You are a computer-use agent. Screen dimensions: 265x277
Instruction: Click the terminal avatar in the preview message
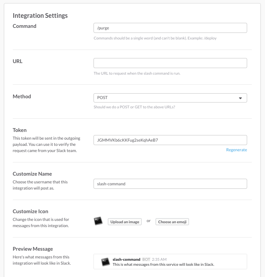(106, 262)
